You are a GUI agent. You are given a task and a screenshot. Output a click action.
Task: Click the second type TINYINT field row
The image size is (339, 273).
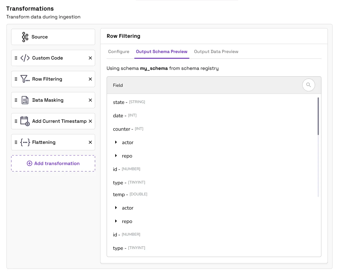pos(129,248)
